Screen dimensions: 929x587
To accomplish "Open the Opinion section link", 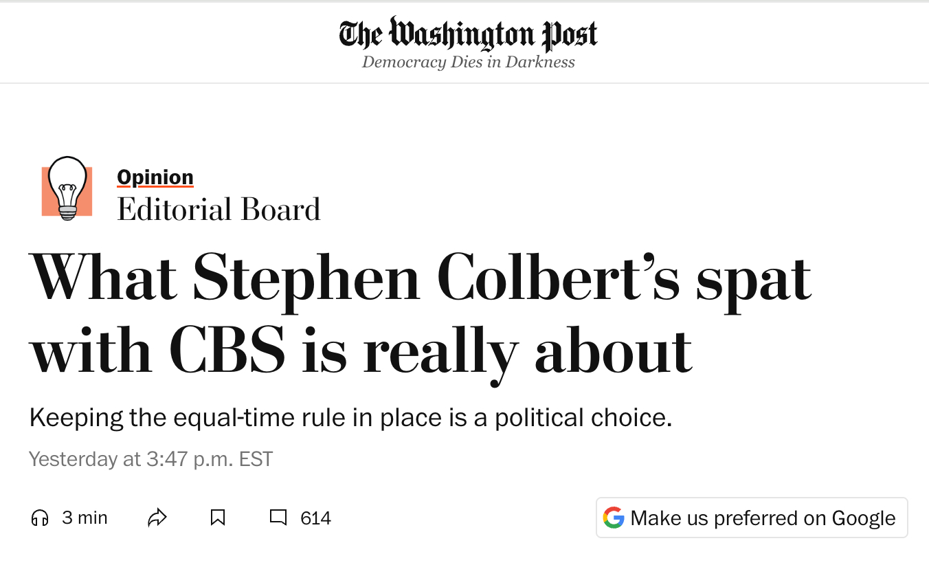I will 155,177.
